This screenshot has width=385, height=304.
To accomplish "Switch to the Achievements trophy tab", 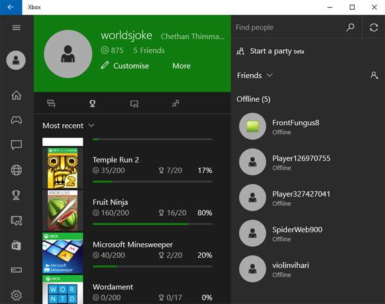I will (92, 104).
